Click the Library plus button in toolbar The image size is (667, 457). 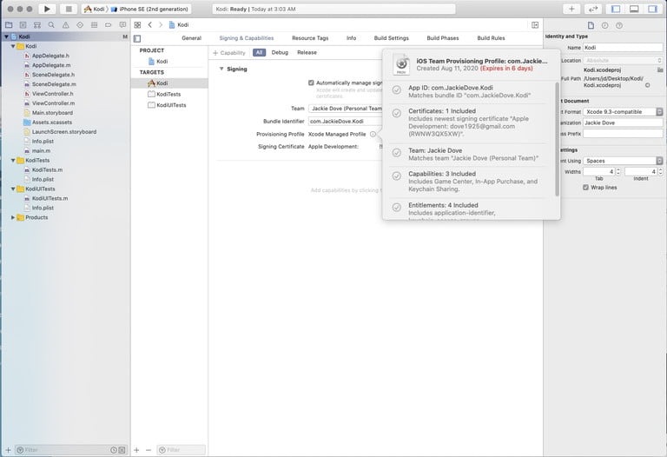[571, 9]
